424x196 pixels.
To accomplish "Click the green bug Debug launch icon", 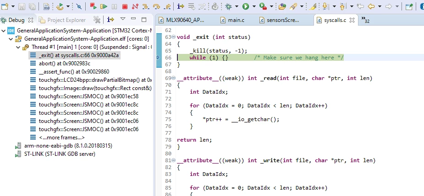I will pos(228,6).
